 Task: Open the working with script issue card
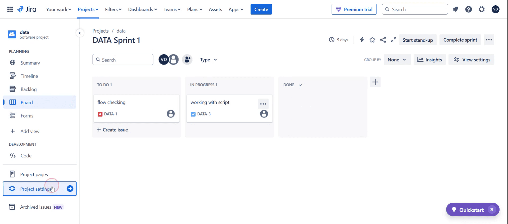229,108
